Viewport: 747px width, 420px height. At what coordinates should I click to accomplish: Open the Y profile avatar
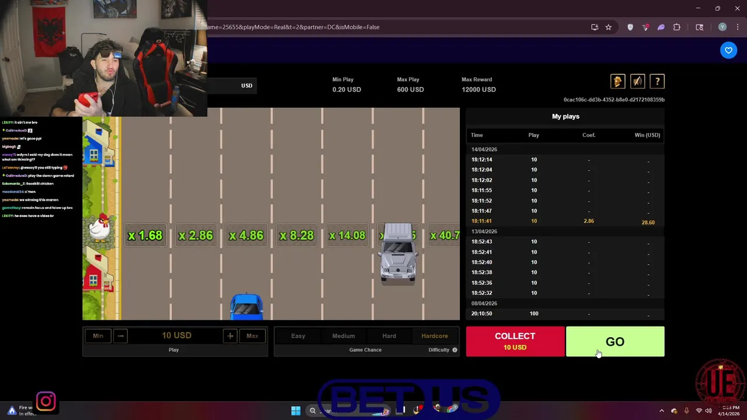pyautogui.click(x=722, y=27)
